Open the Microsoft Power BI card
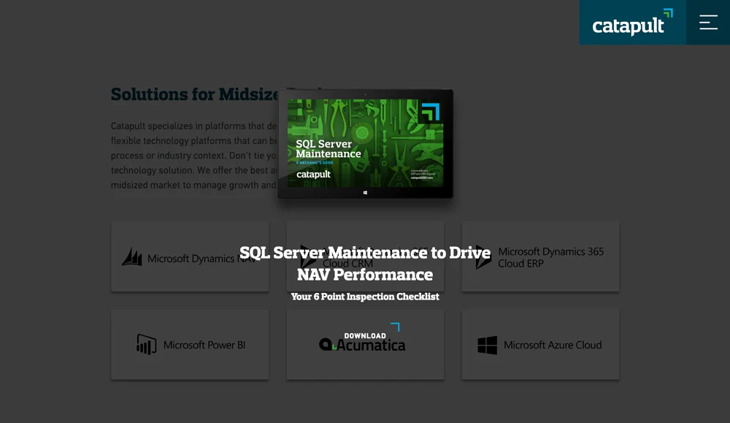The width and height of the screenshot is (730, 423). click(x=190, y=345)
